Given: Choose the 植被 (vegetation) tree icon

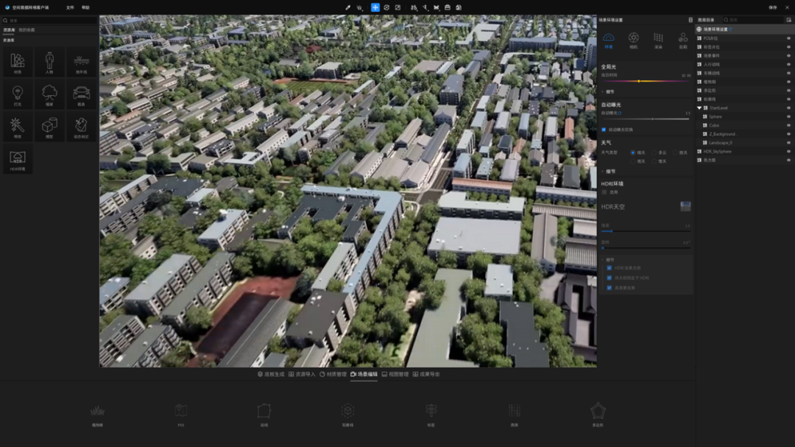Looking at the screenshot, I should pyautogui.click(x=49, y=94).
